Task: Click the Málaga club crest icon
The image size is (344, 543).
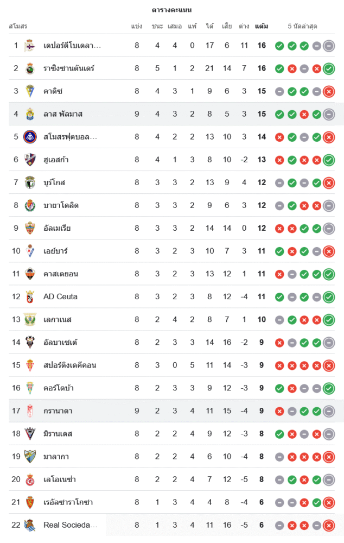Action: click(30, 457)
